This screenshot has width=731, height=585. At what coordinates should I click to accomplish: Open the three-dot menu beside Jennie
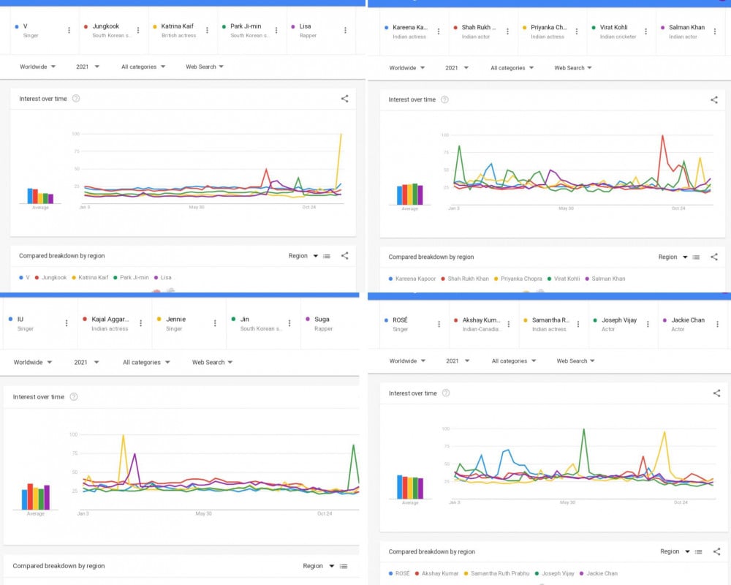(x=215, y=323)
